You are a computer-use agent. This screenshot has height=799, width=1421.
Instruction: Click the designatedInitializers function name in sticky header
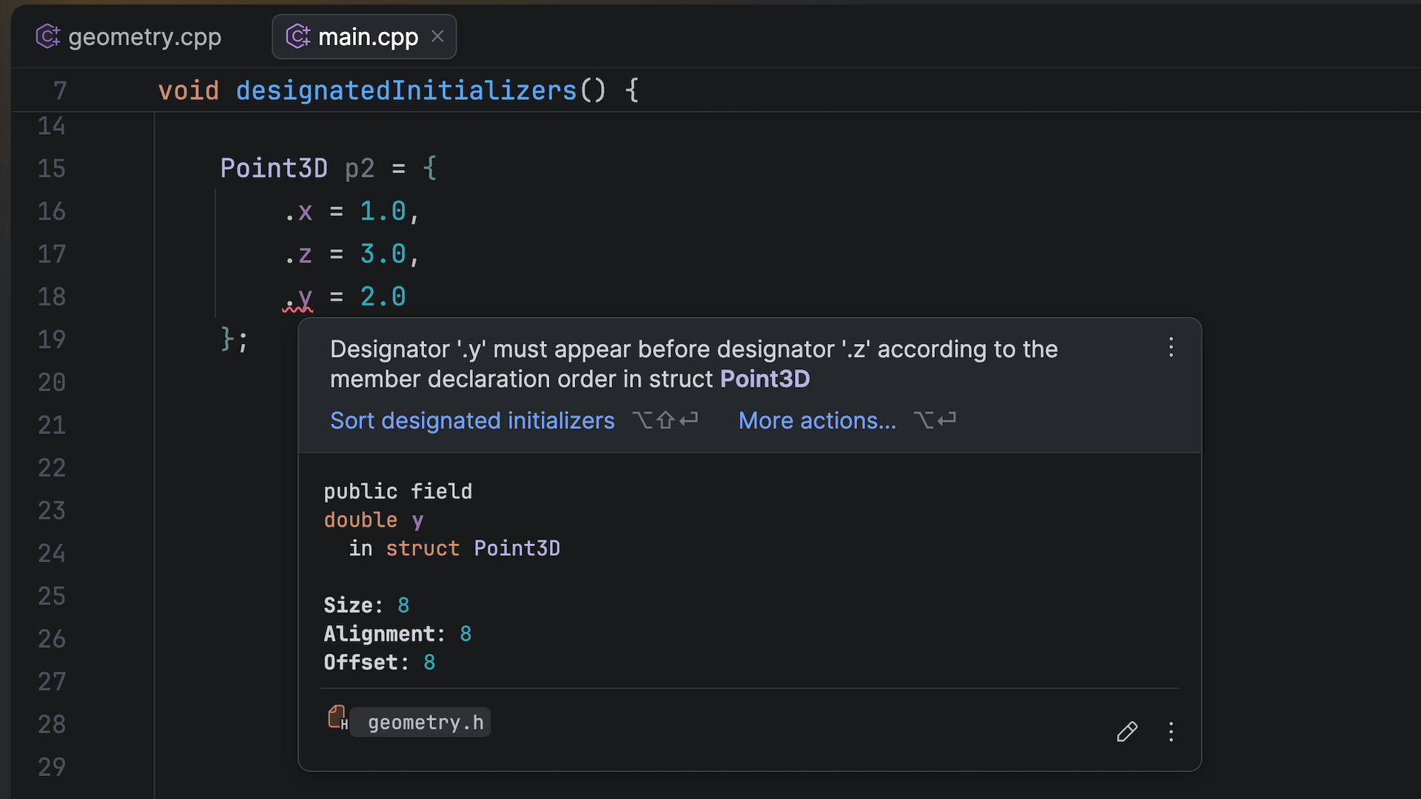coord(406,90)
